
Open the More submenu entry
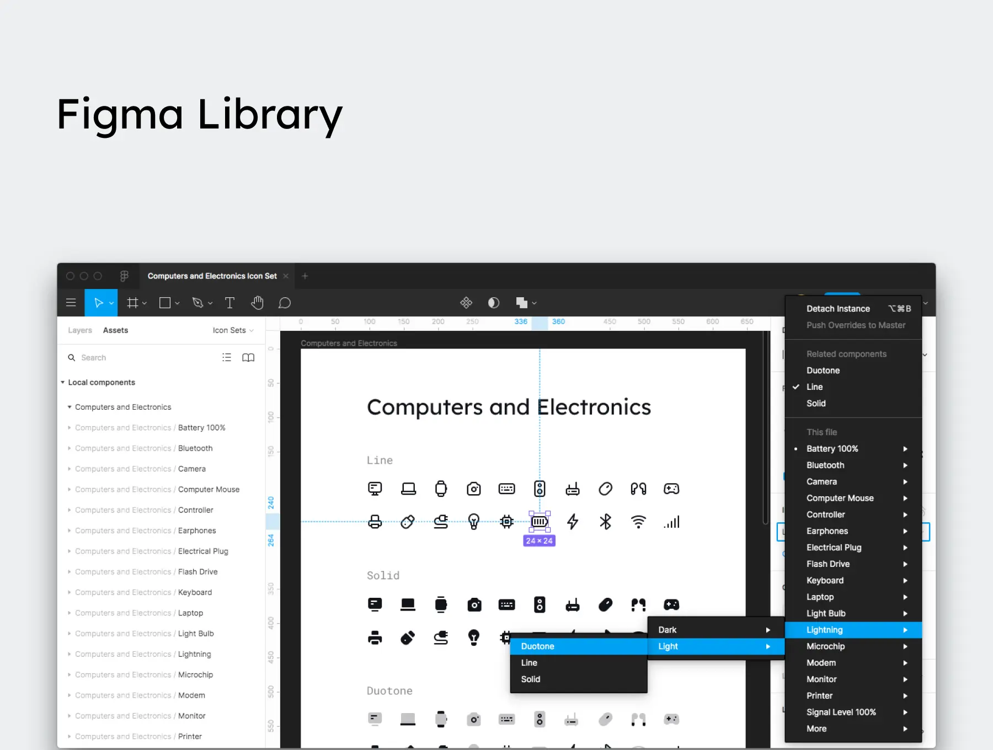(853, 729)
